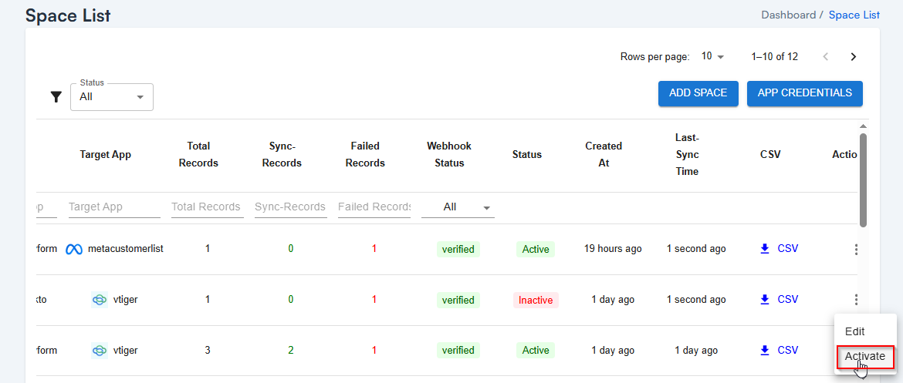
Task: Download CSV for the 3-record vtiger row
Action: (779, 351)
